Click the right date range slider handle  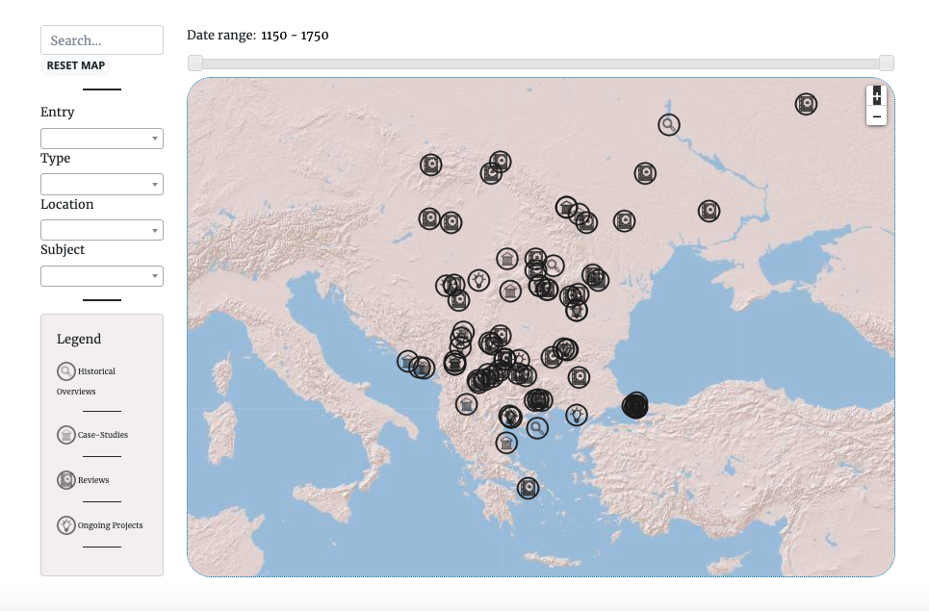click(x=886, y=64)
